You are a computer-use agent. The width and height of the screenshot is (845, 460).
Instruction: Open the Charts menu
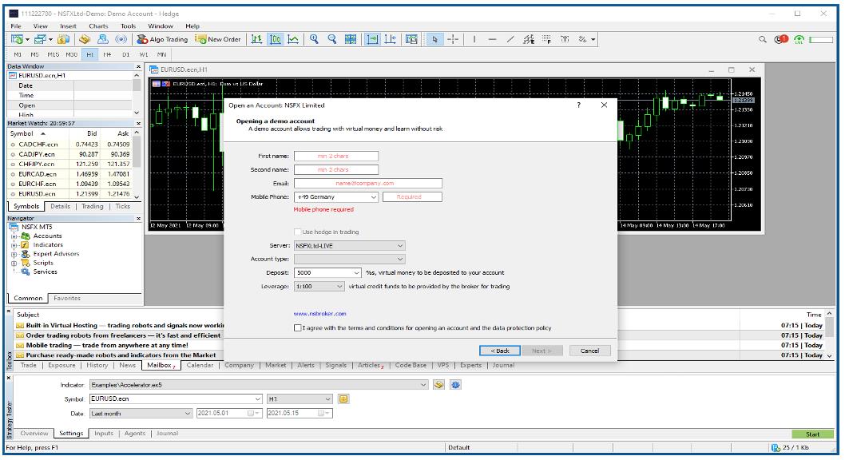[x=98, y=26]
